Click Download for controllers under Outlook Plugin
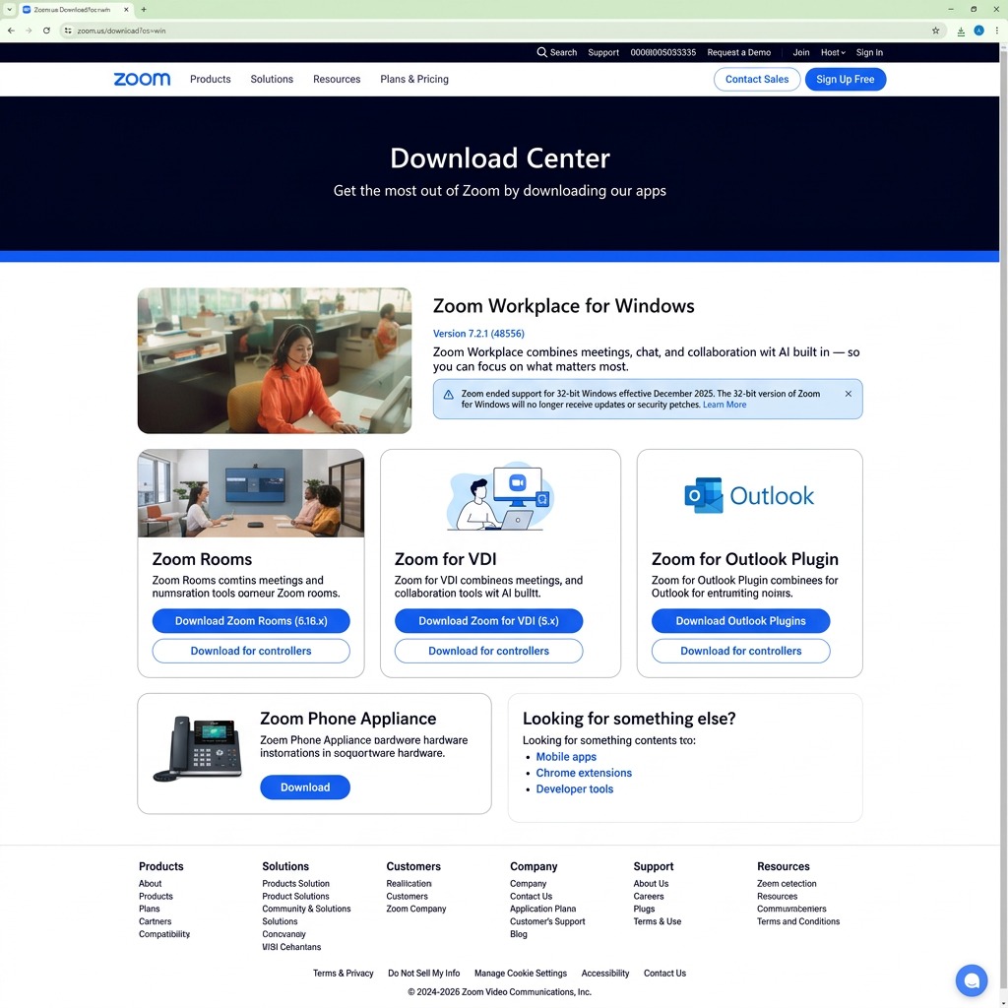This screenshot has height=1008, width=1008. pyautogui.click(x=740, y=651)
